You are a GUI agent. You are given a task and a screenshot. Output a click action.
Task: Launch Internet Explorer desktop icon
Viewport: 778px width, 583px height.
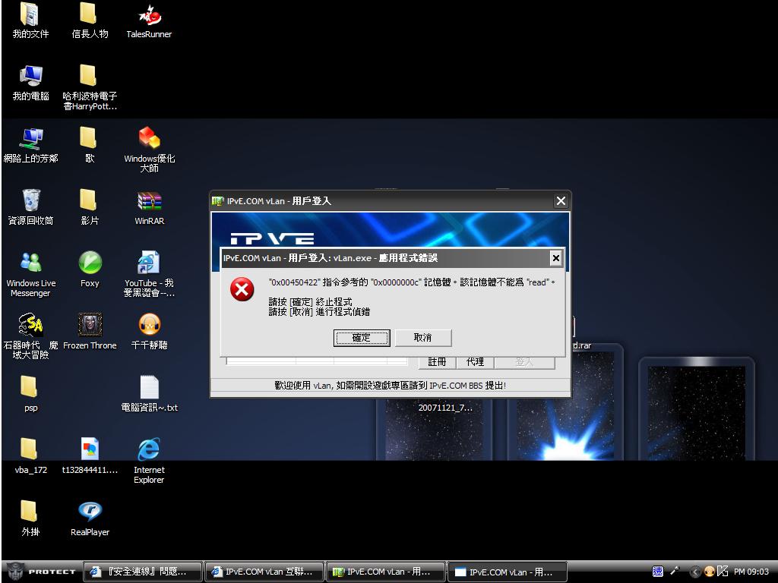click(x=149, y=461)
